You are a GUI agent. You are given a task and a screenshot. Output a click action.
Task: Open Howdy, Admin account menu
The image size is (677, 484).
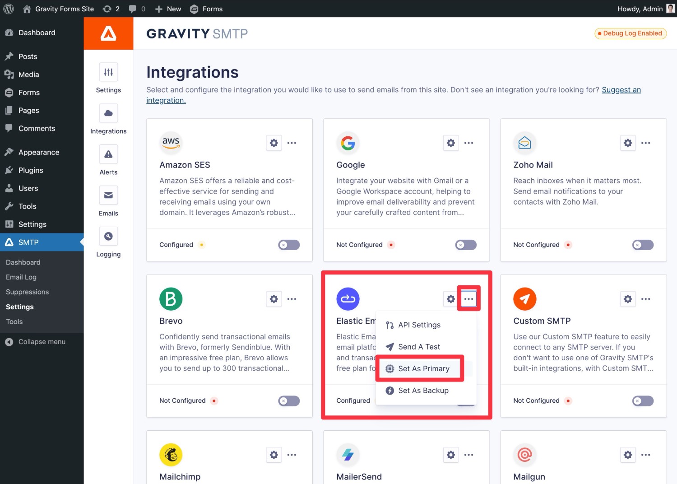point(646,9)
